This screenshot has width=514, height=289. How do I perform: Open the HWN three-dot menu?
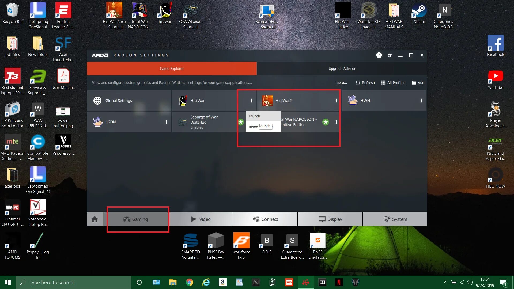(421, 101)
